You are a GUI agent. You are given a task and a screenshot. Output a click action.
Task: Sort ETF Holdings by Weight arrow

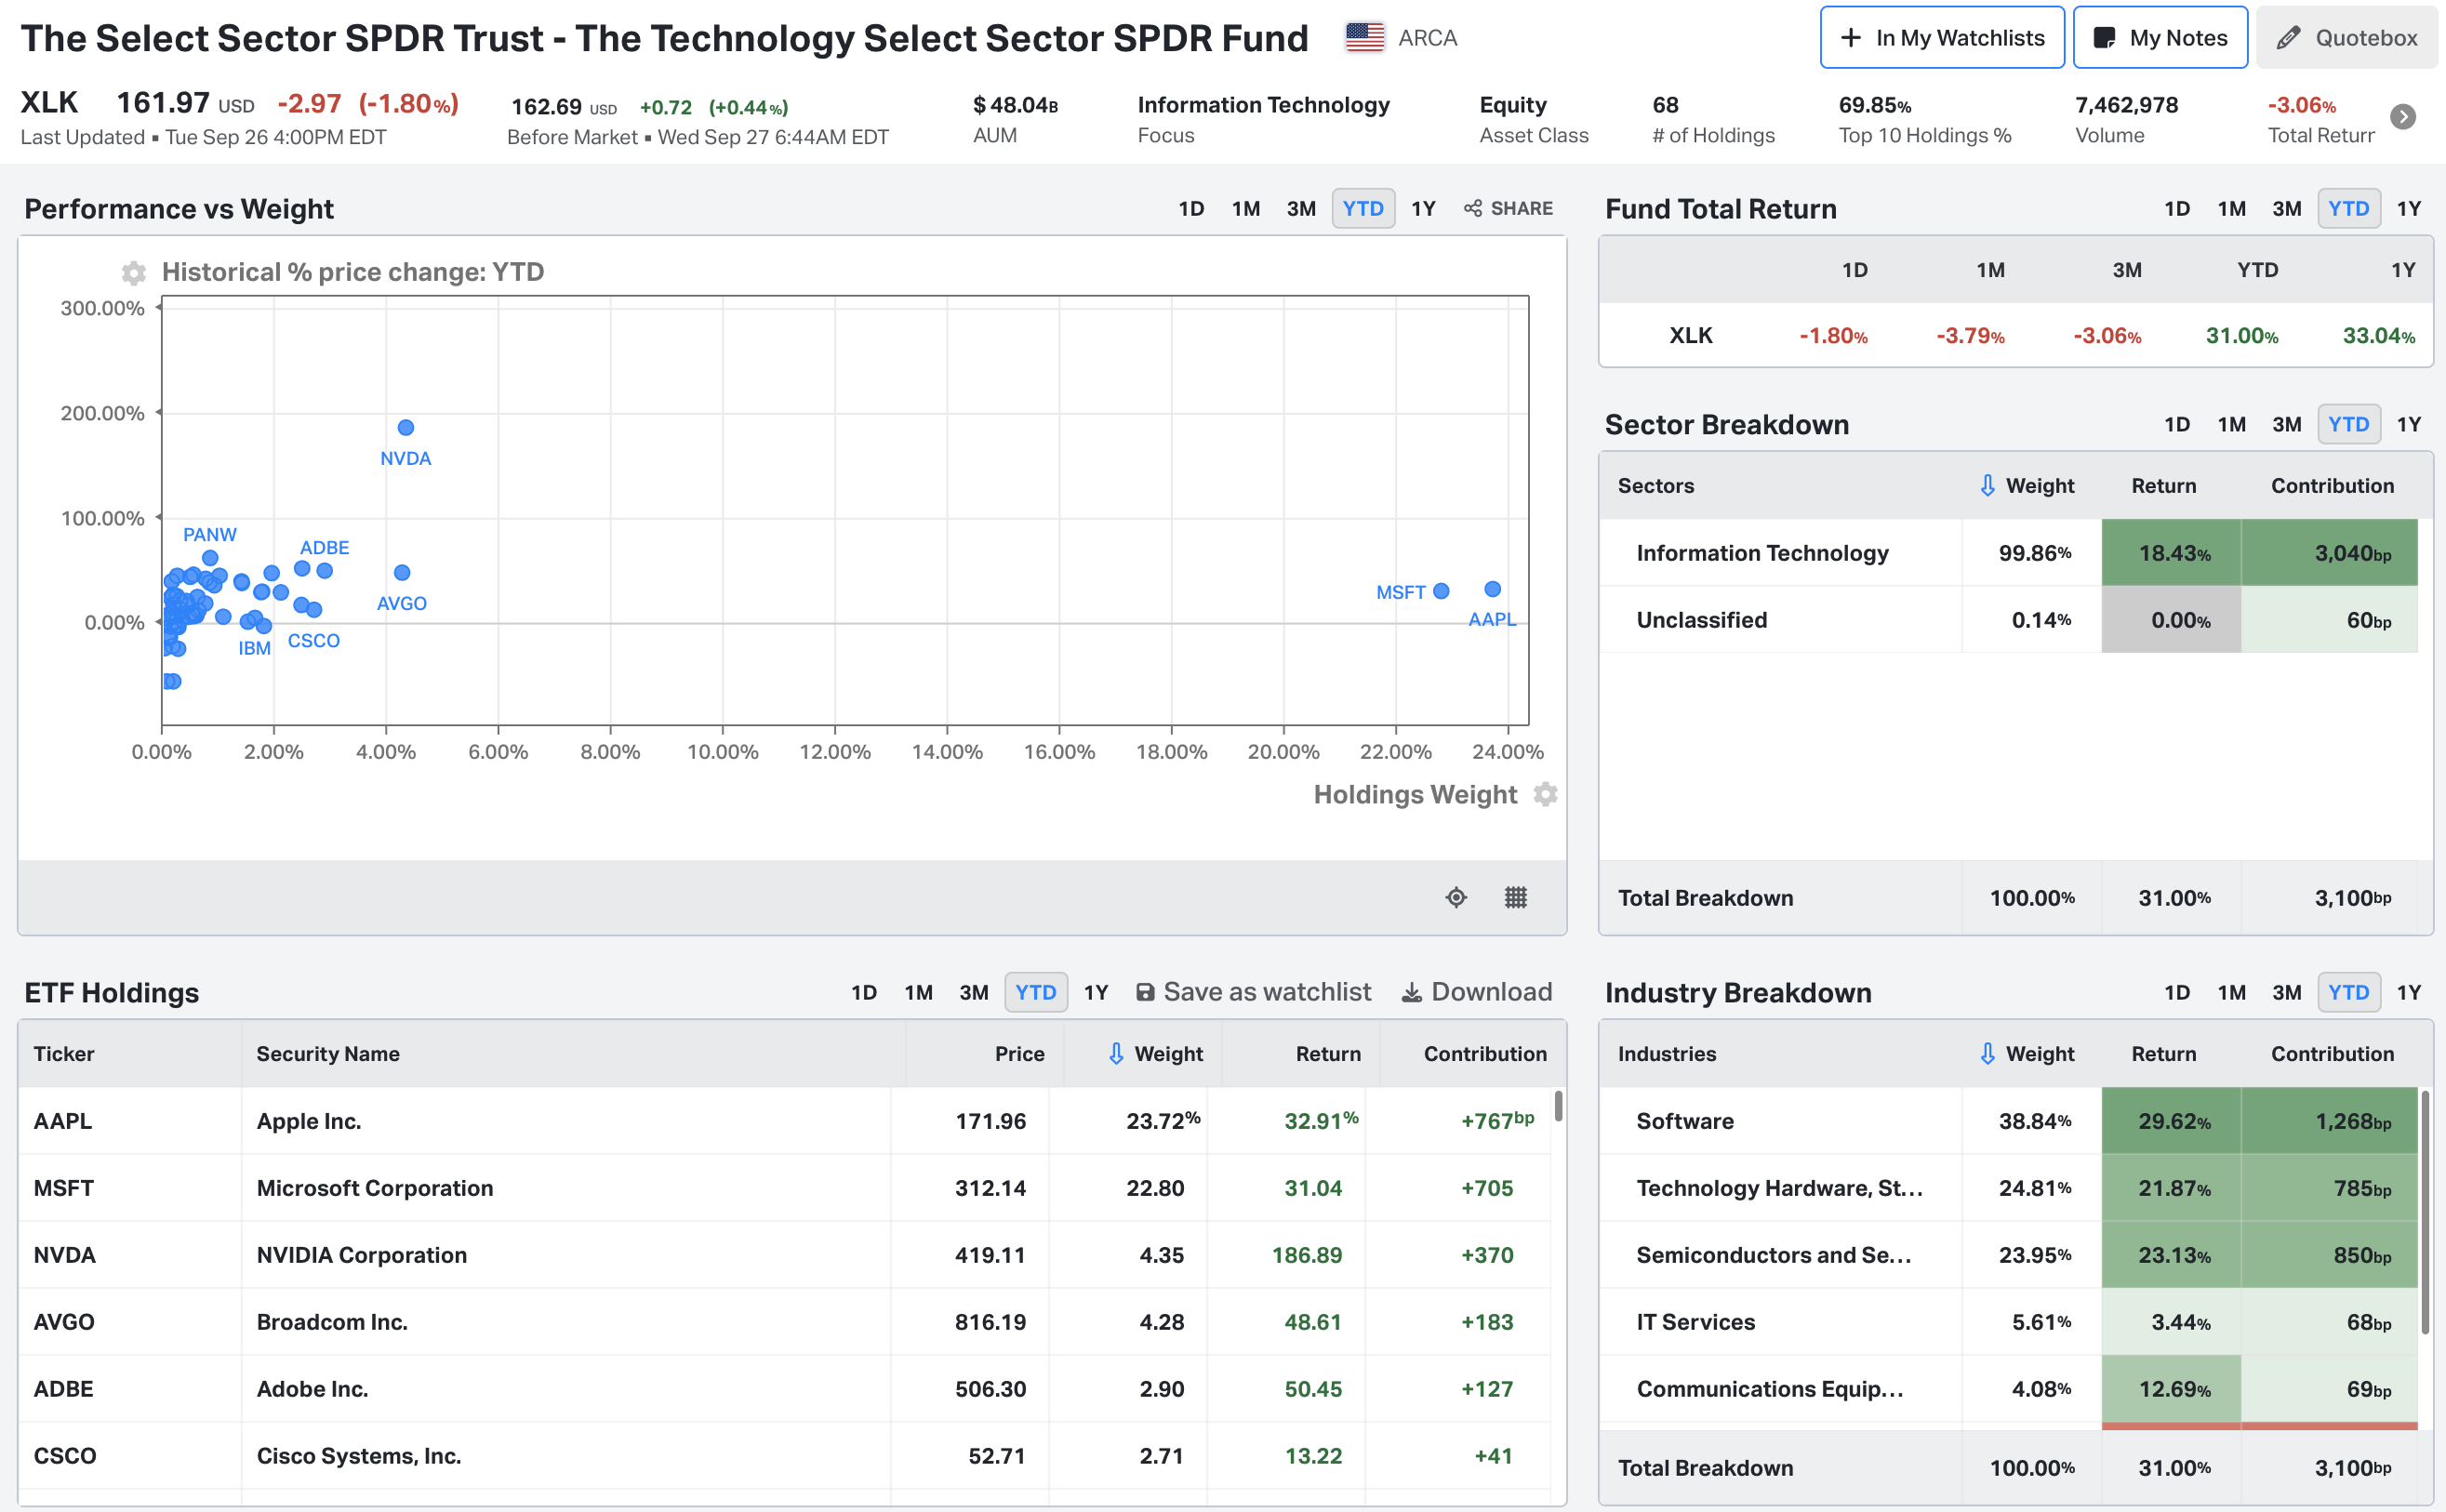(x=1116, y=1053)
